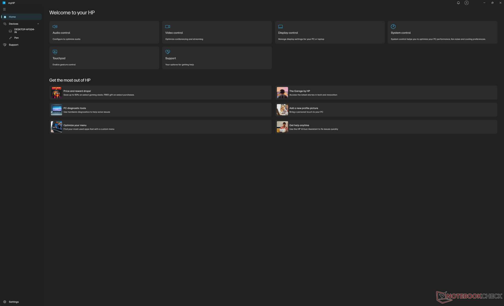Select DESKTOP-AFG04-IN device in sidebar

point(24,31)
